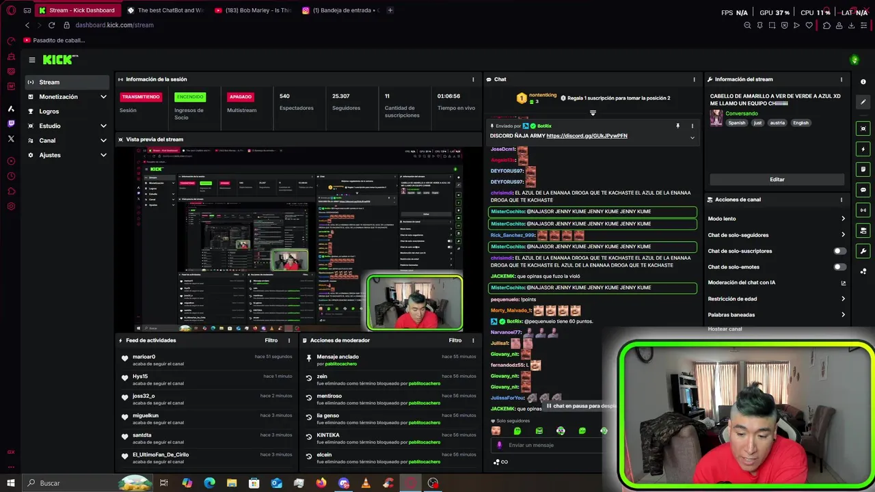Open the Información del stream three-dot menu

point(842,79)
